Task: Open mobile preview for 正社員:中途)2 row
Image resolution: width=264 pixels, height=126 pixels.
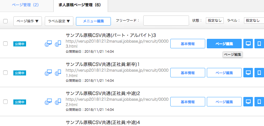Action: click(x=259, y=102)
